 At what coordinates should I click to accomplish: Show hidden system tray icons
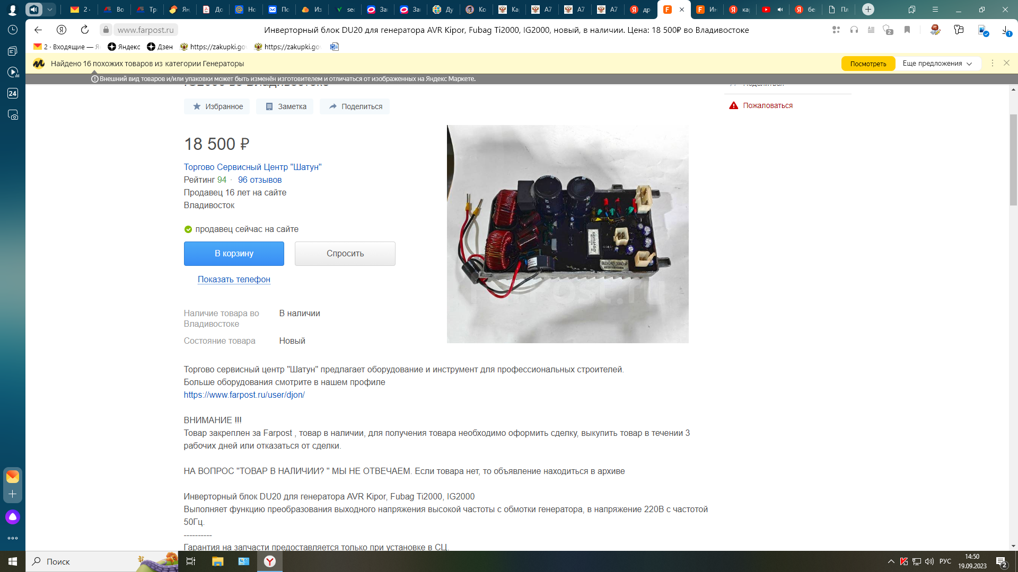pyautogui.click(x=891, y=561)
